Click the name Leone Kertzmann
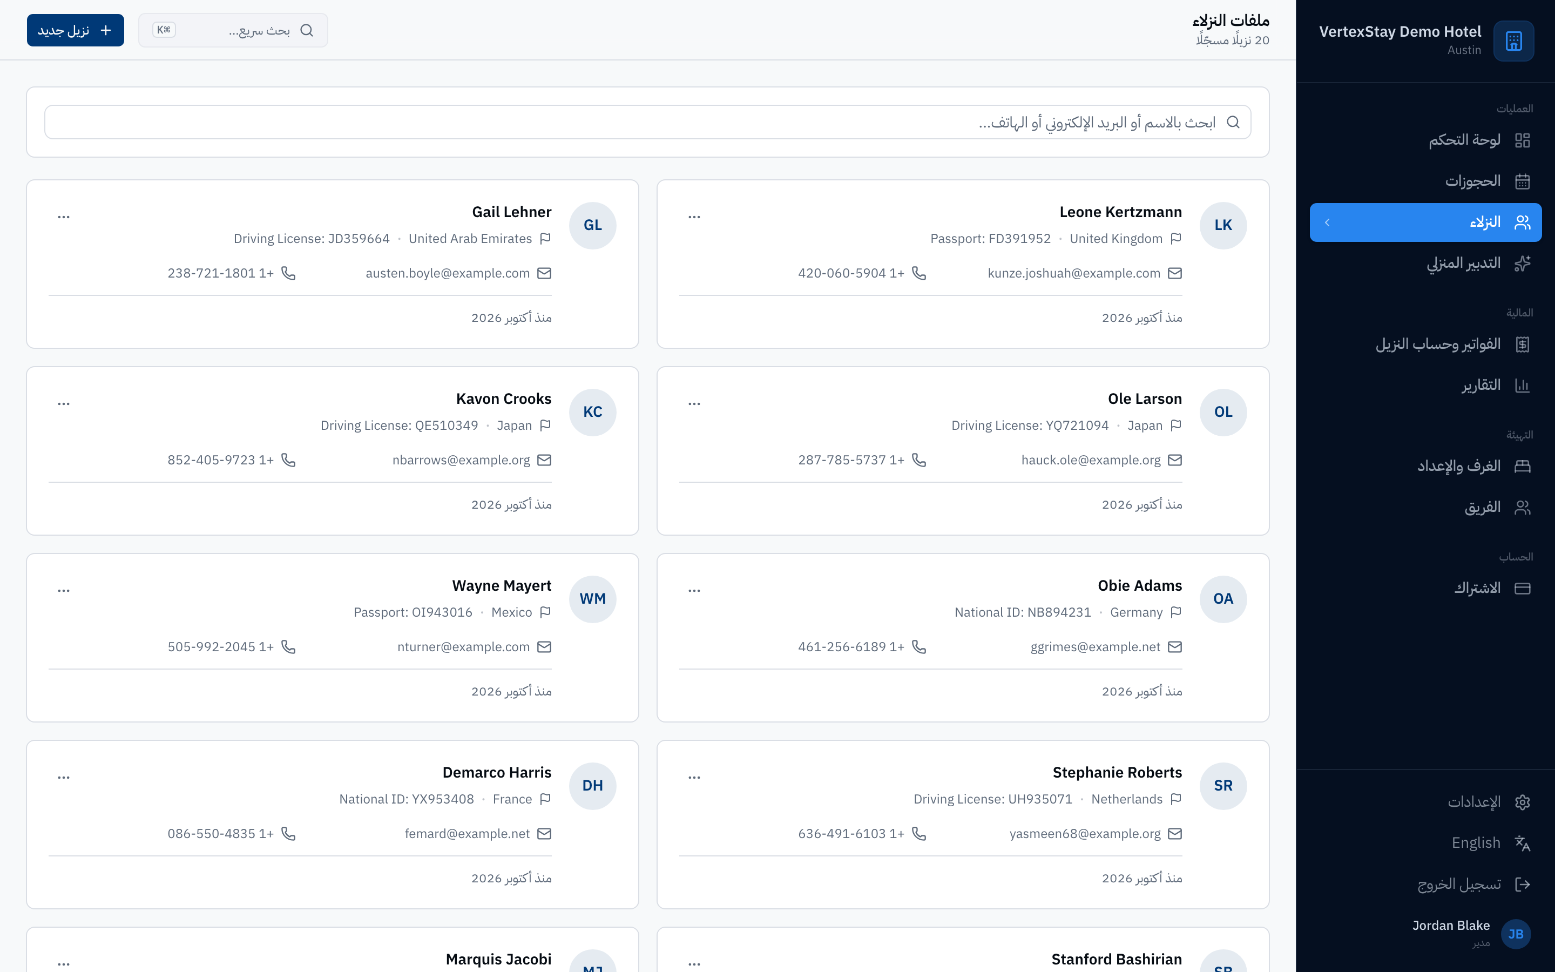This screenshot has height=972, width=1555. point(1121,212)
